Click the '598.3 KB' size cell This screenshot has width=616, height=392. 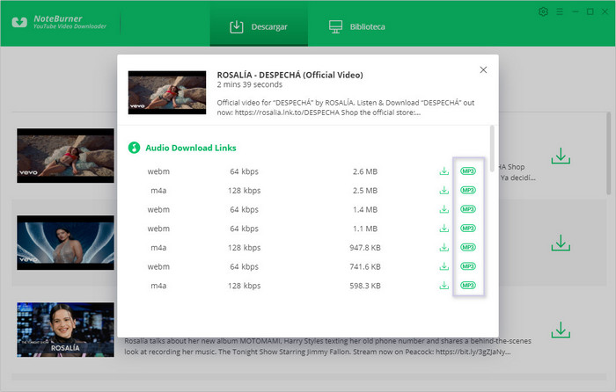pyautogui.click(x=365, y=286)
